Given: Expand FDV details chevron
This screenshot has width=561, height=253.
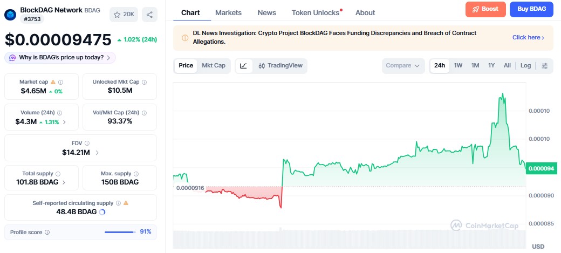Looking at the screenshot, I should pyautogui.click(x=97, y=153).
